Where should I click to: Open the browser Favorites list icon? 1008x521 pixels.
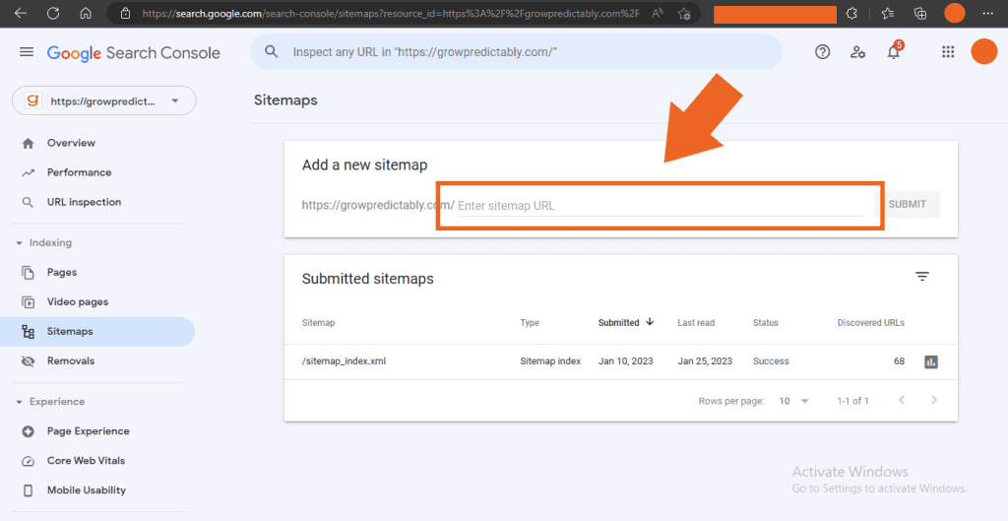(x=887, y=14)
